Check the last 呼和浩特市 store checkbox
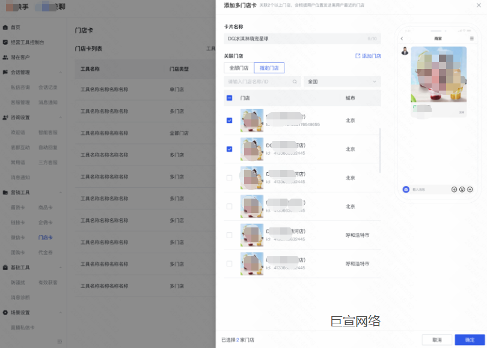 (x=230, y=264)
